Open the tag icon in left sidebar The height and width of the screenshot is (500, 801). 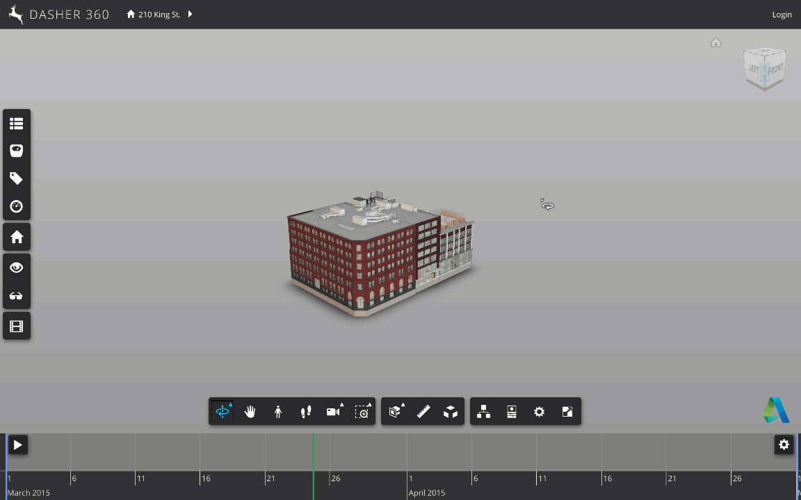click(17, 178)
